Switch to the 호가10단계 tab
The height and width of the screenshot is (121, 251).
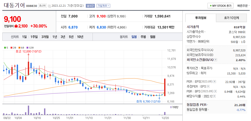(231, 18)
